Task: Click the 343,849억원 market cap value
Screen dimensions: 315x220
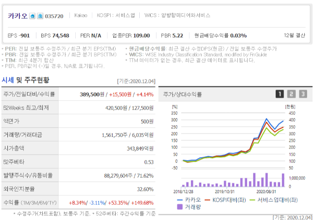Action: pyautogui.click(x=140, y=149)
